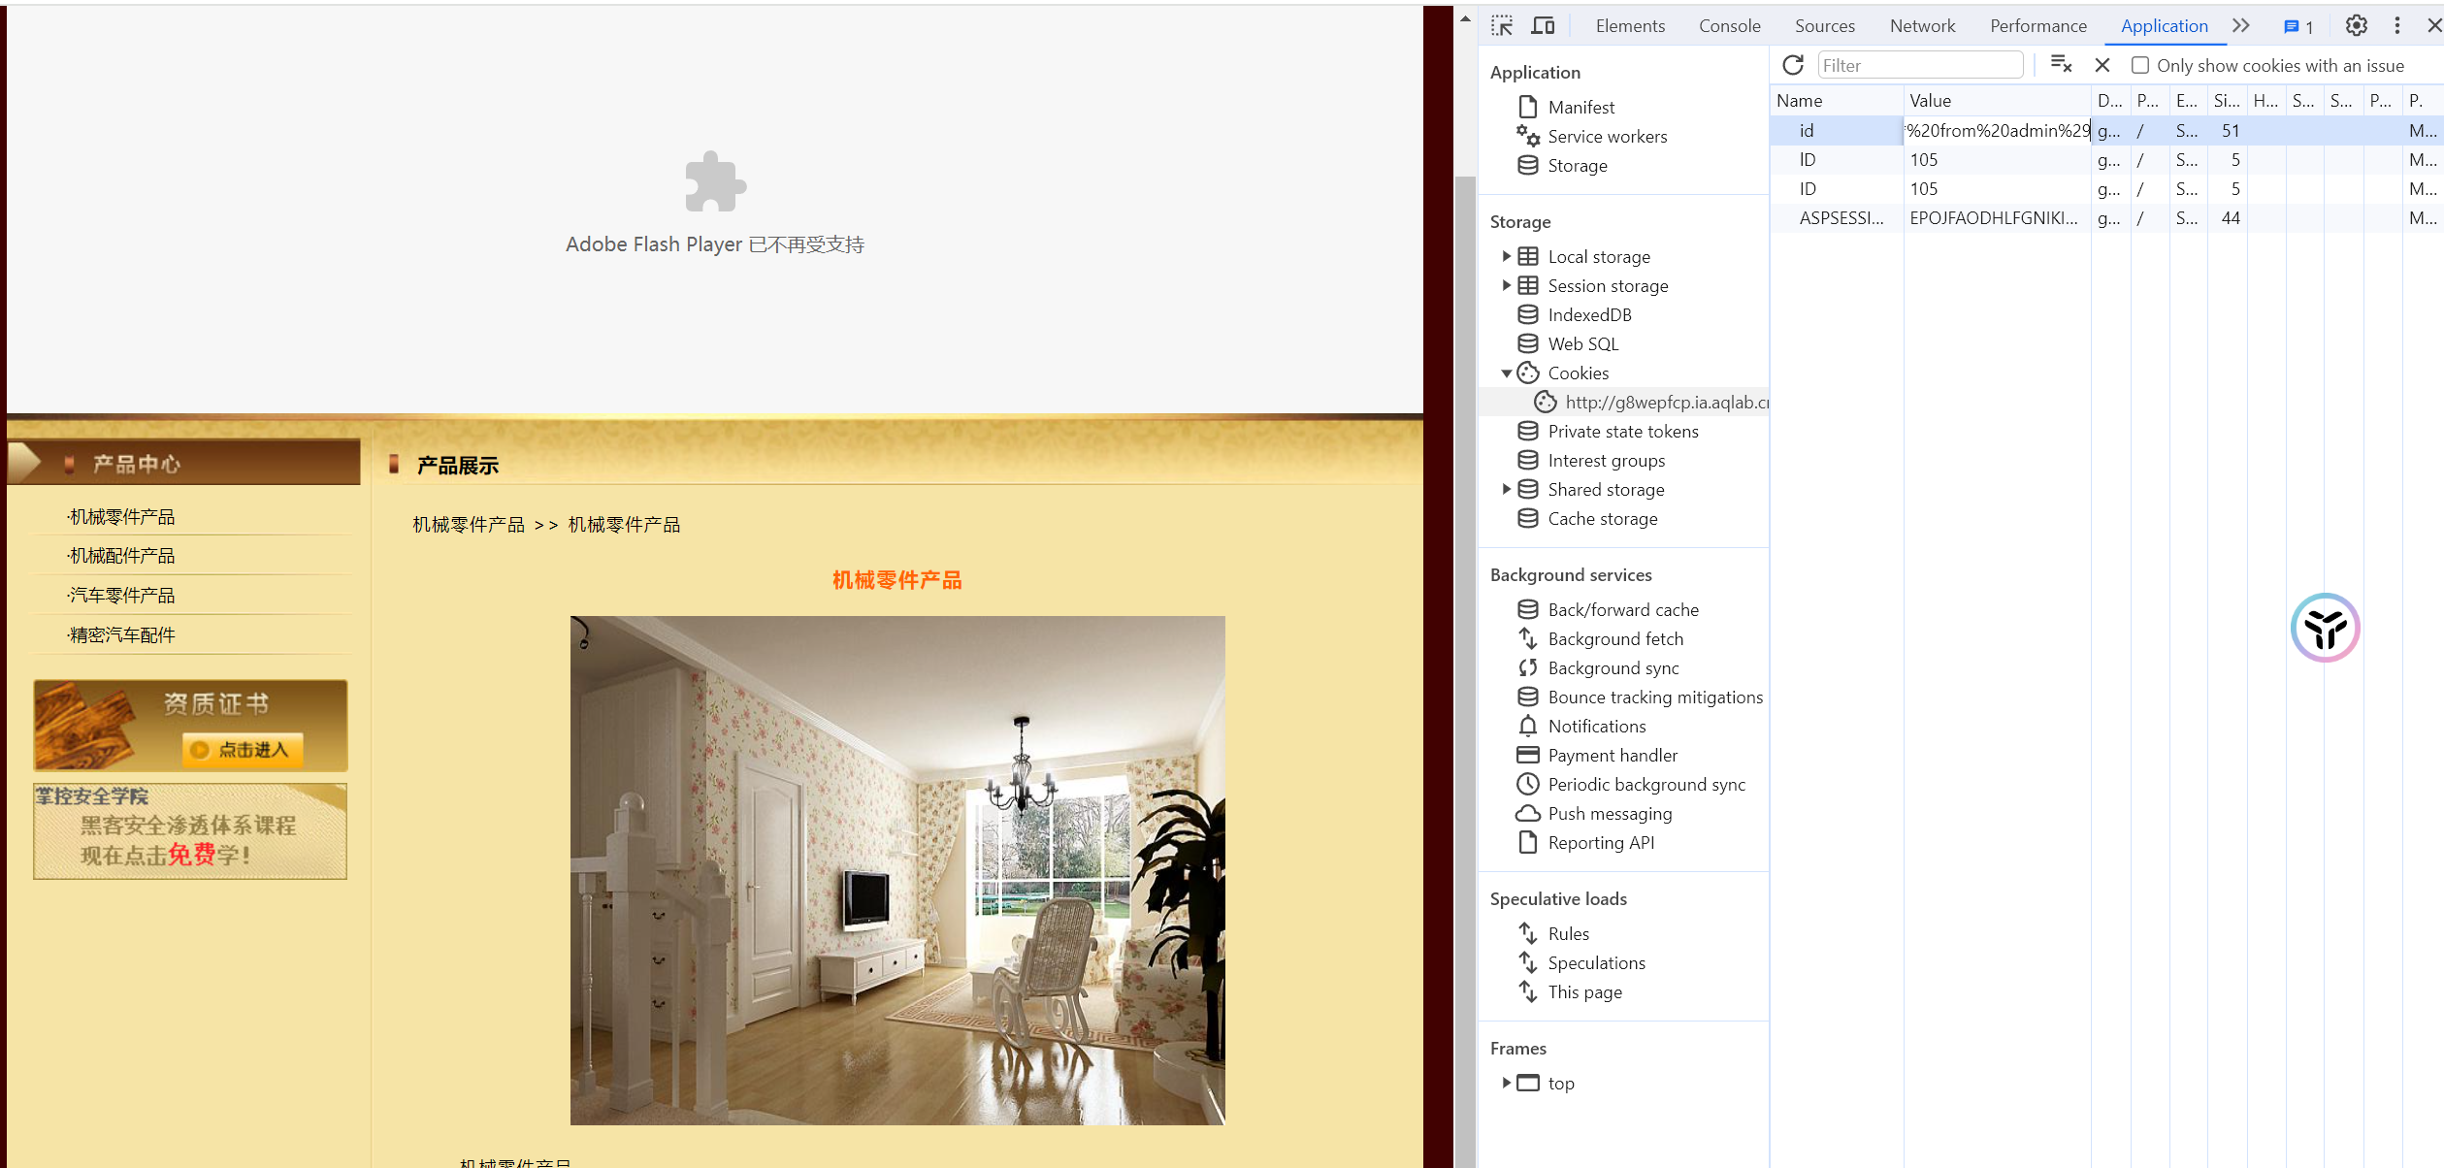Open Background fetch service

point(1614,638)
